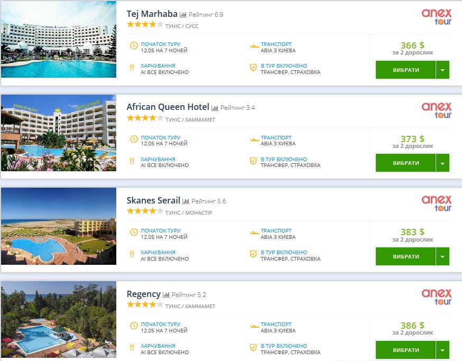Viewport: 462px width, 361px height.
Task: Open the Skanes Serail hotel title link
Action: click(153, 201)
